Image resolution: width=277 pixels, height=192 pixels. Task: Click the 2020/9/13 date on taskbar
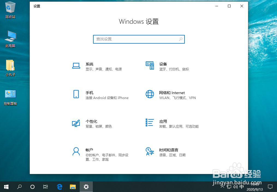tap(255, 190)
